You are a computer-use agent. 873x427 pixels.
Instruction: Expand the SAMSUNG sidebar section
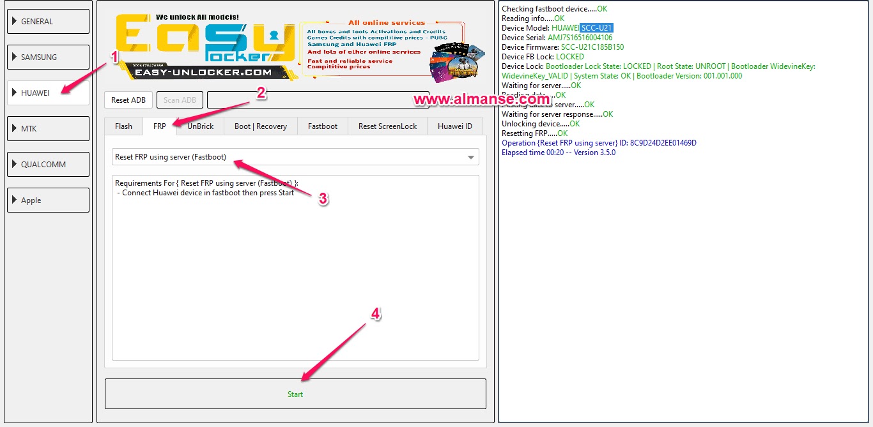click(48, 57)
